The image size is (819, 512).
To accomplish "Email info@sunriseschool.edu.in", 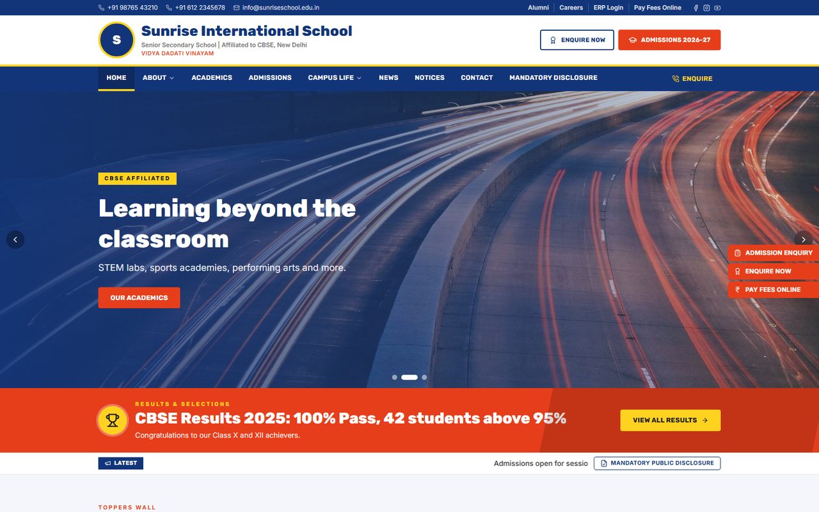I will tap(276, 8).
